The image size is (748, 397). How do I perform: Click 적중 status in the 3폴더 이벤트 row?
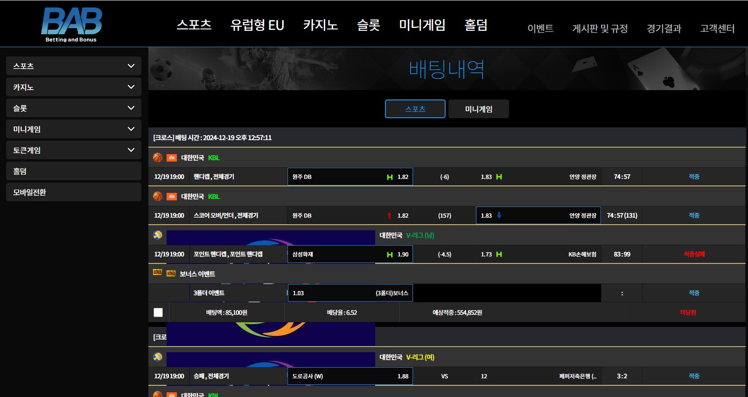694,293
